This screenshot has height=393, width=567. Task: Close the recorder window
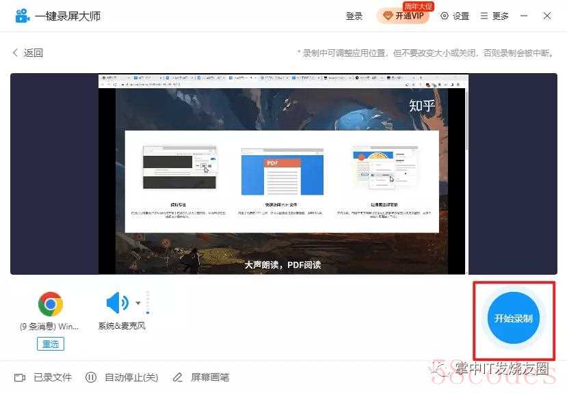coord(547,16)
